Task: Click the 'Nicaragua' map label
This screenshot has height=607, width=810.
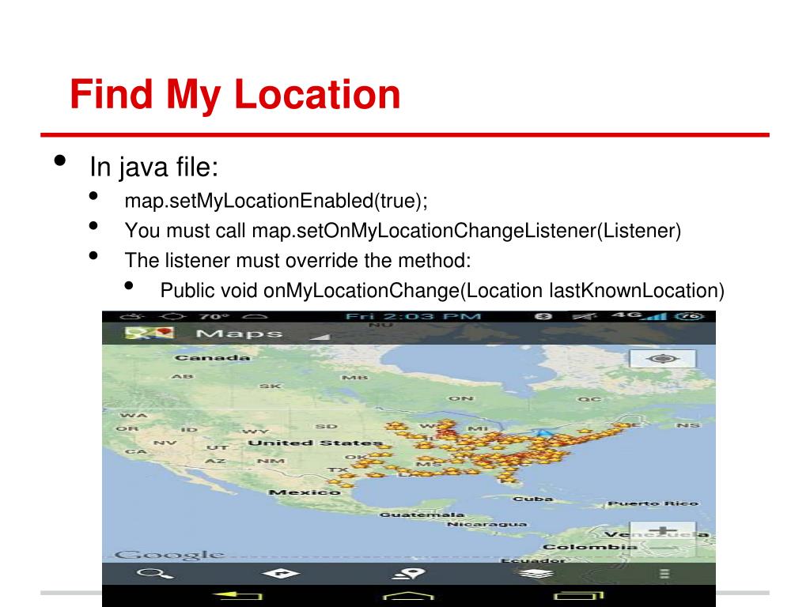Action: [487, 525]
